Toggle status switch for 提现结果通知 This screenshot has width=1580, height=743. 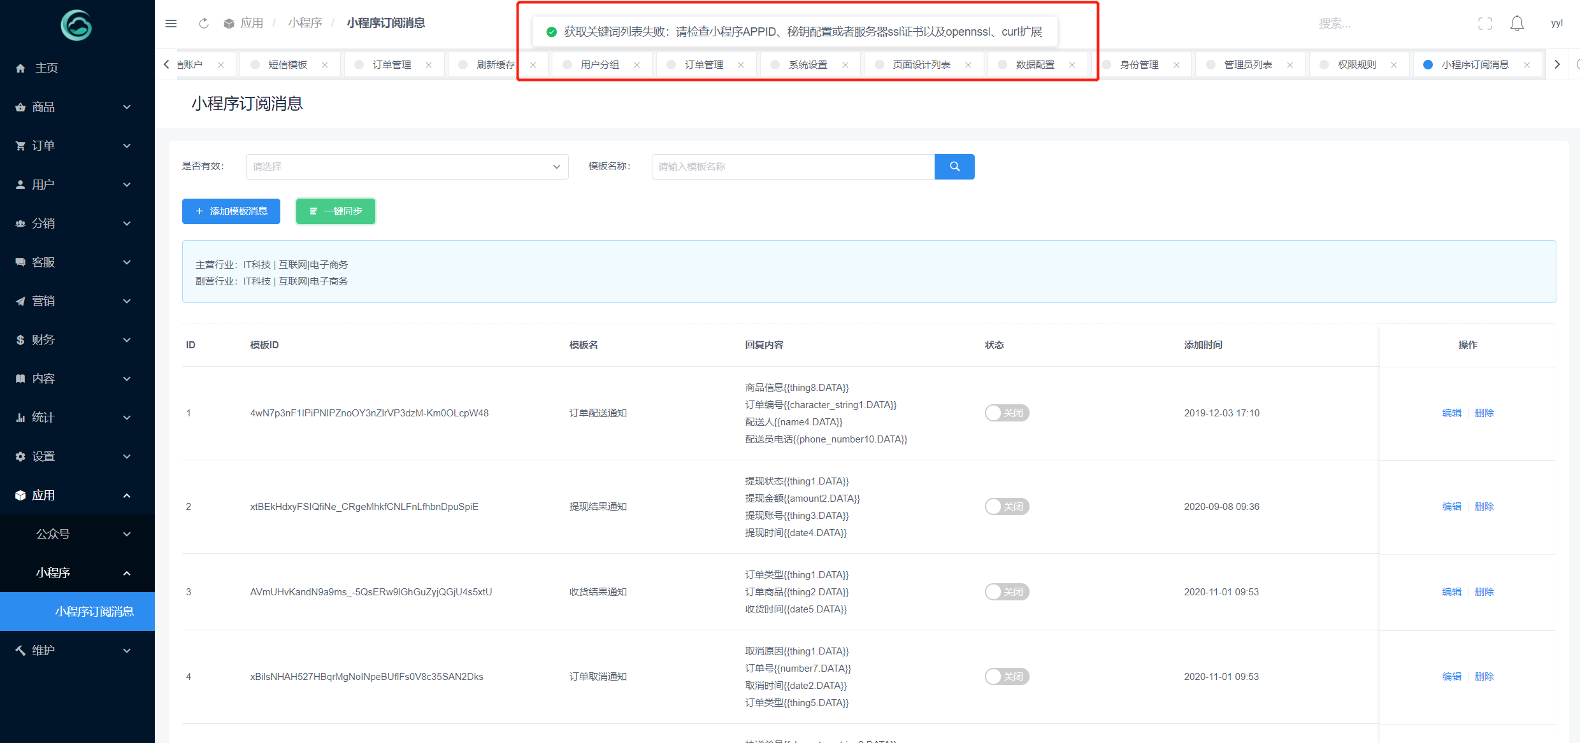click(x=1007, y=507)
